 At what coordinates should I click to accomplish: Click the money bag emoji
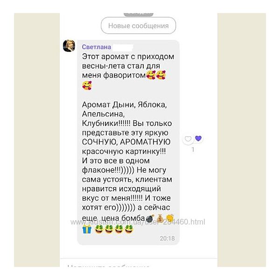(160, 218)
